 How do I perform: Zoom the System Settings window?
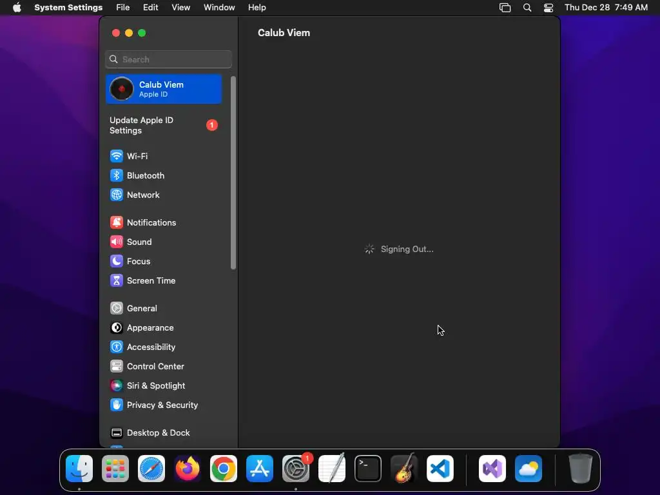(142, 33)
